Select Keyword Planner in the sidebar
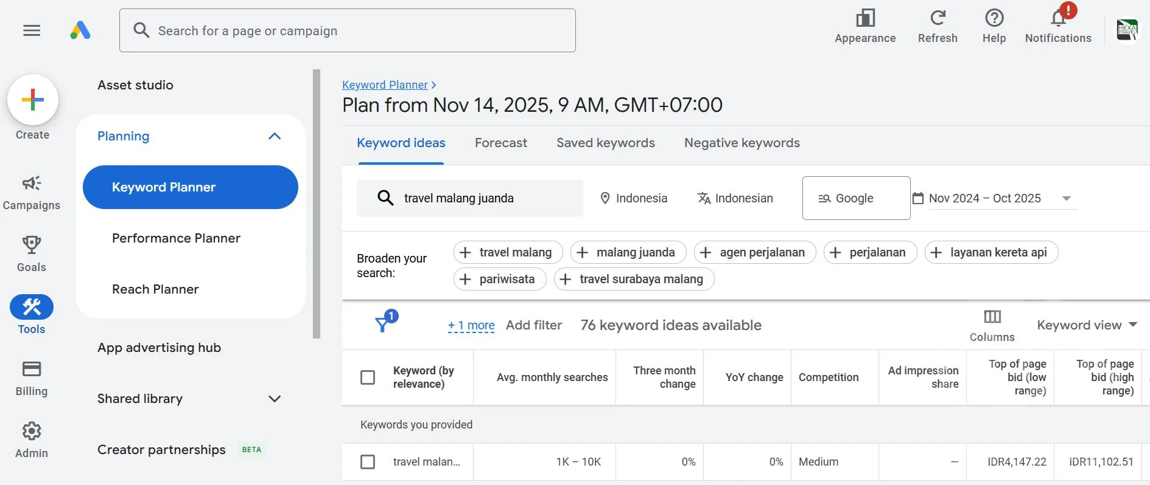Image resolution: width=1150 pixels, height=485 pixels. [191, 187]
